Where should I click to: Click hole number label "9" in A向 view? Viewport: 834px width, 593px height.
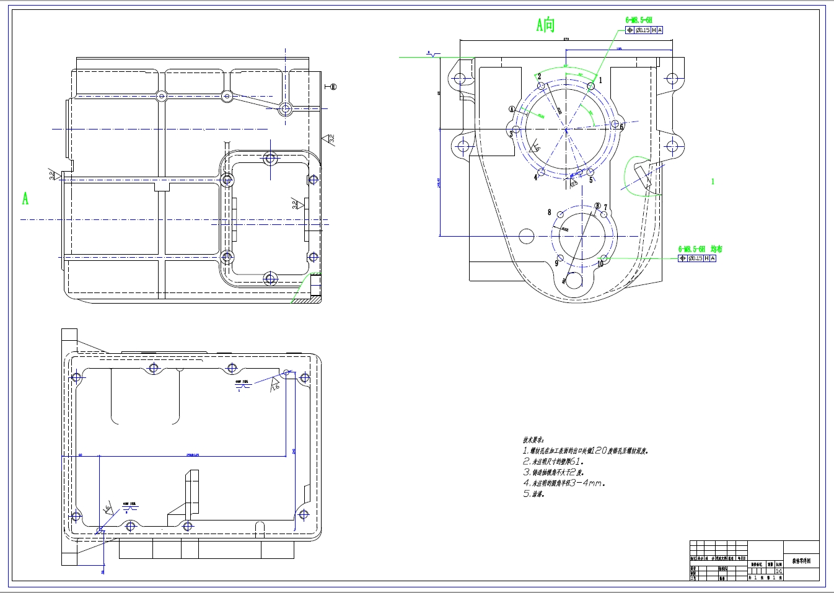(x=556, y=263)
